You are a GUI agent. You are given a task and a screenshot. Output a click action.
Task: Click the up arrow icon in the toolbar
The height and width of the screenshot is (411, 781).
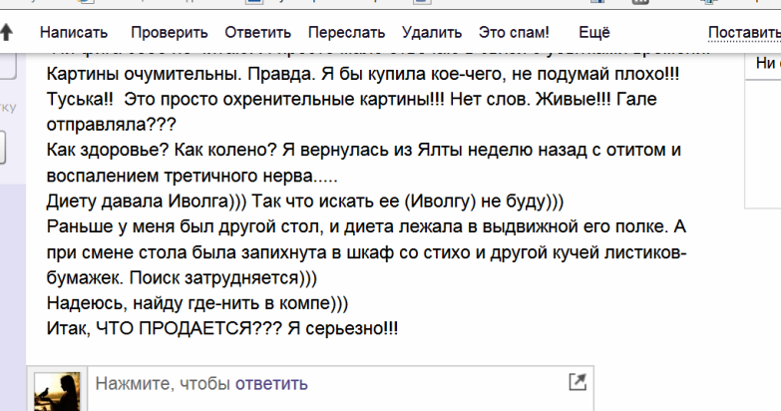pos(7,32)
